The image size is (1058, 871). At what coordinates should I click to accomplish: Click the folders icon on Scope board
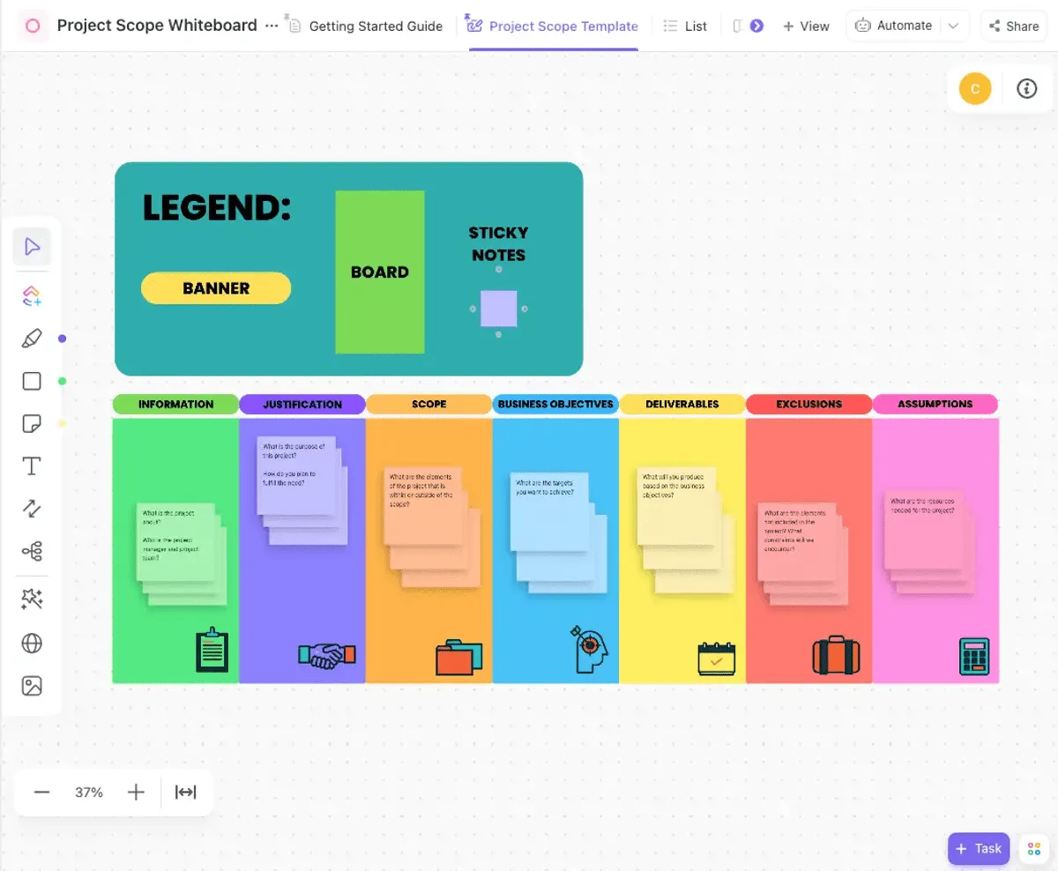[x=459, y=657]
